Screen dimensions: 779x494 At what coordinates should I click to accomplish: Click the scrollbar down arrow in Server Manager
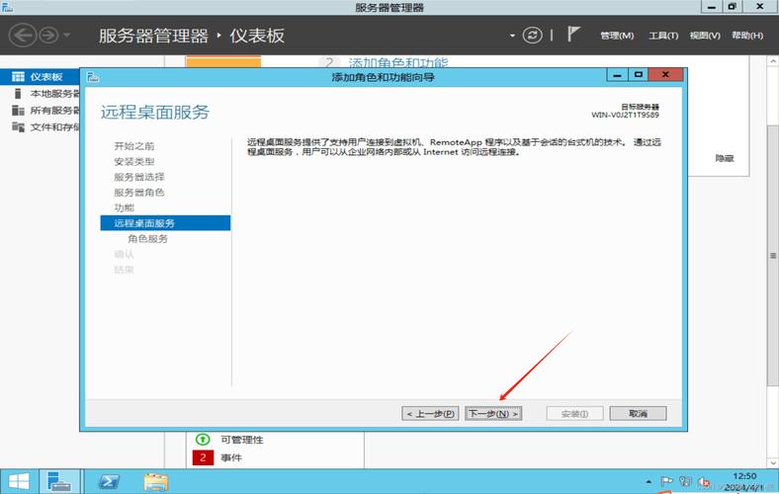772,462
